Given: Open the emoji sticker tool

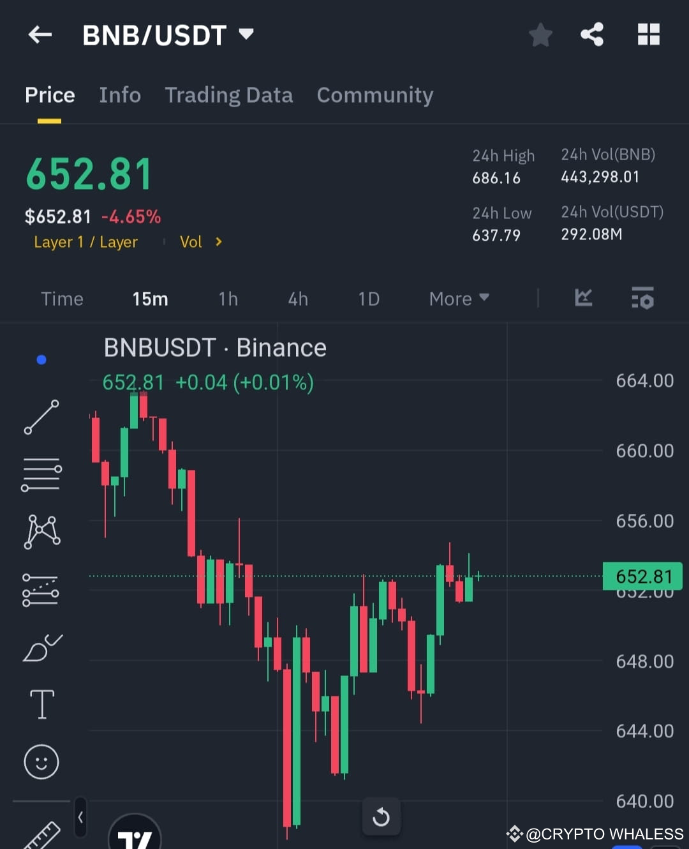Looking at the screenshot, I should click(41, 762).
